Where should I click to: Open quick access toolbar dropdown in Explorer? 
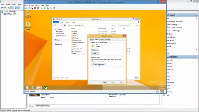tap(61, 19)
